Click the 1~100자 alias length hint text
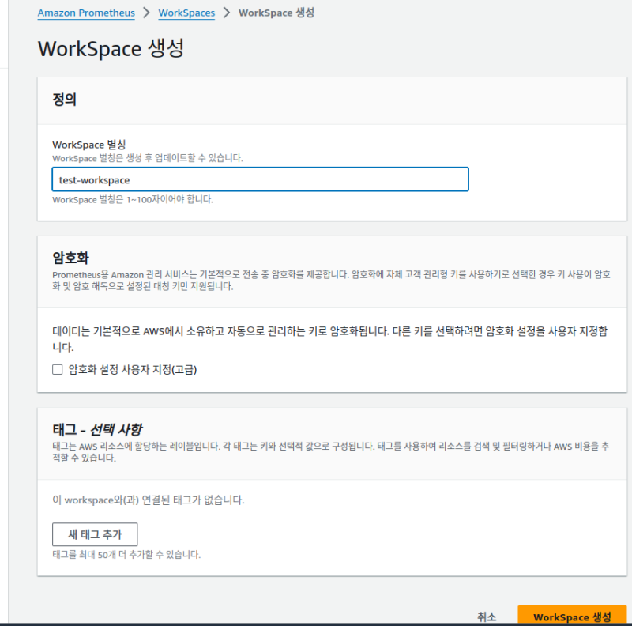The width and height of the screenshot is (632, 626). tap(132, 199)
